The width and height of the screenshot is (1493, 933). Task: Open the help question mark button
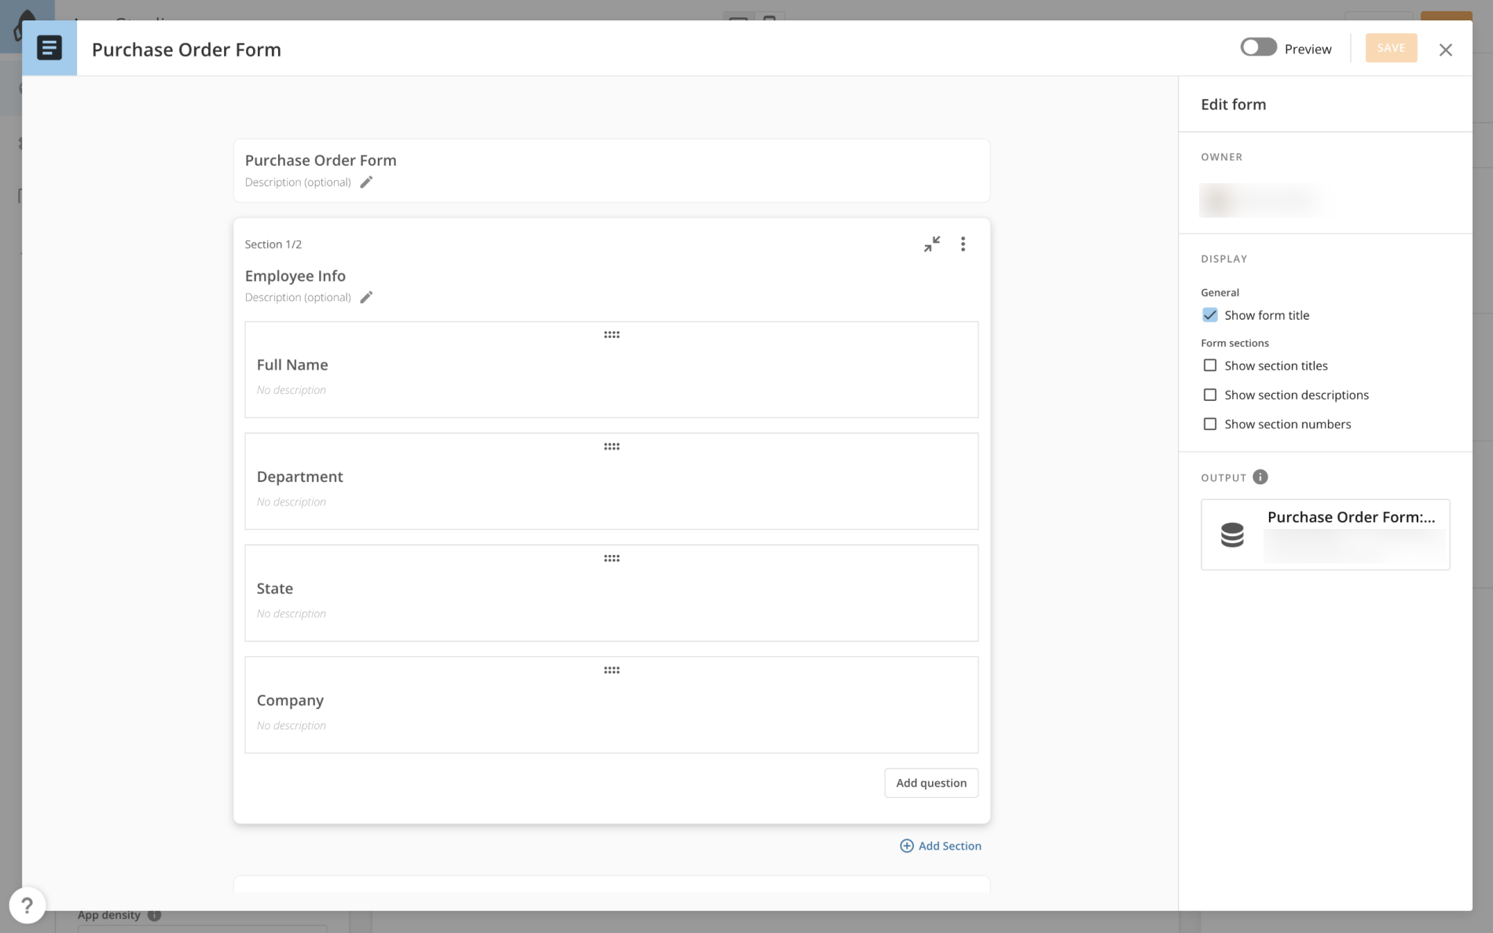(27, 905)
